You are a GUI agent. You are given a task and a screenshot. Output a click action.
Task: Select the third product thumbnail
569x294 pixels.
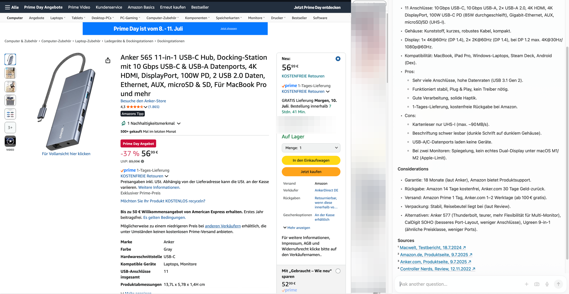tap(10, 87)
